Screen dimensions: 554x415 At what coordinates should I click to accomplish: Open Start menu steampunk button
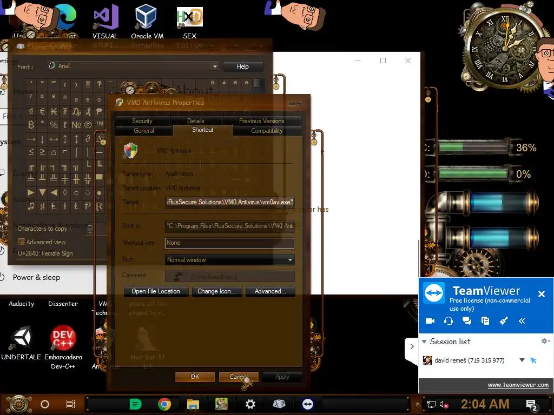click(19, 404)
